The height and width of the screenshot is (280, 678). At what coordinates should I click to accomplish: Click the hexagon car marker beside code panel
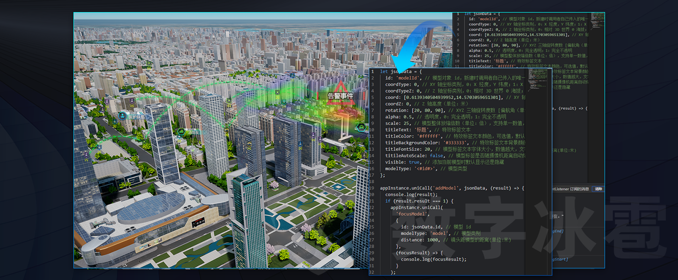361,127
